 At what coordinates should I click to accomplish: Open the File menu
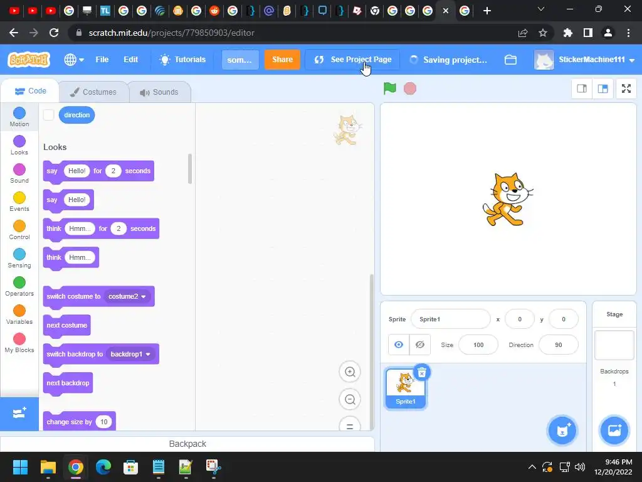tap(102, 60)
